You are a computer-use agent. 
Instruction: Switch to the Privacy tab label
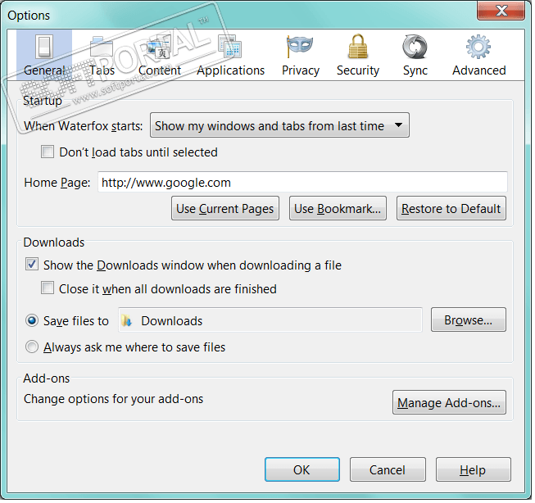coord(302,71)
